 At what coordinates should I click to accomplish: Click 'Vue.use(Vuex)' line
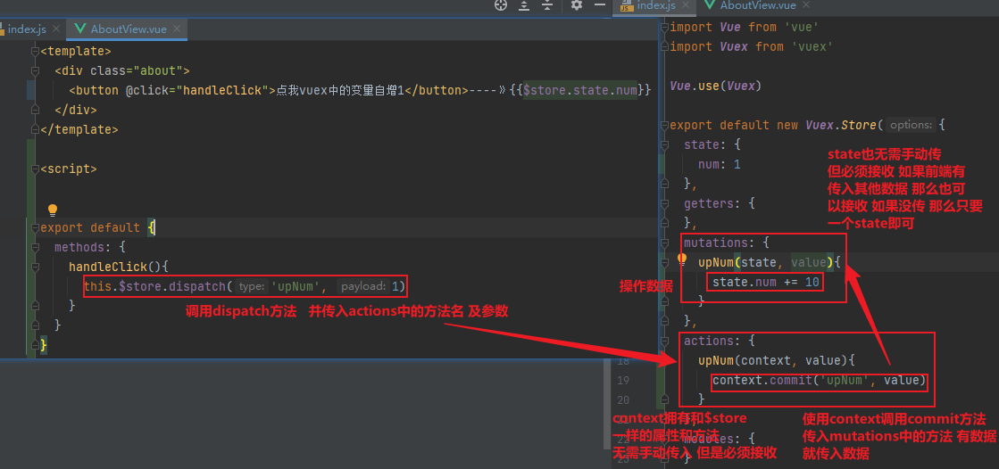[x=715, y=86]
